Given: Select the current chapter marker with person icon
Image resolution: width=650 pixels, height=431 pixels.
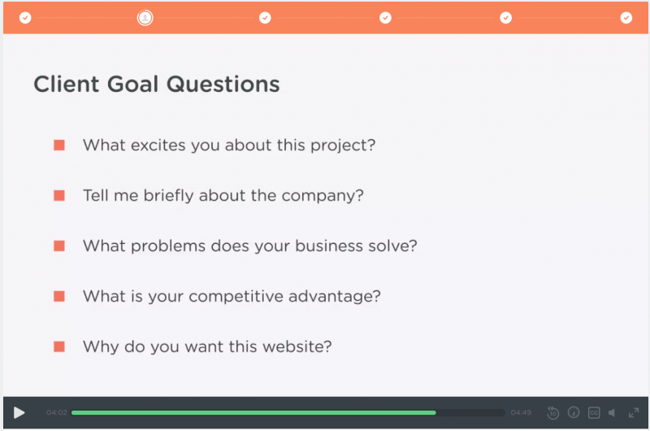Looking at the screenshot, I should tap(145, 18).
